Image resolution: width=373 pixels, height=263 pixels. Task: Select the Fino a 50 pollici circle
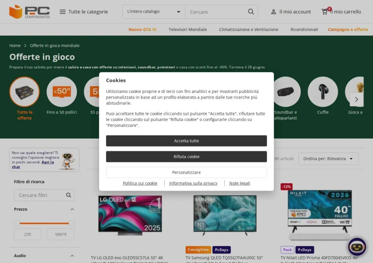coord(61,92)
